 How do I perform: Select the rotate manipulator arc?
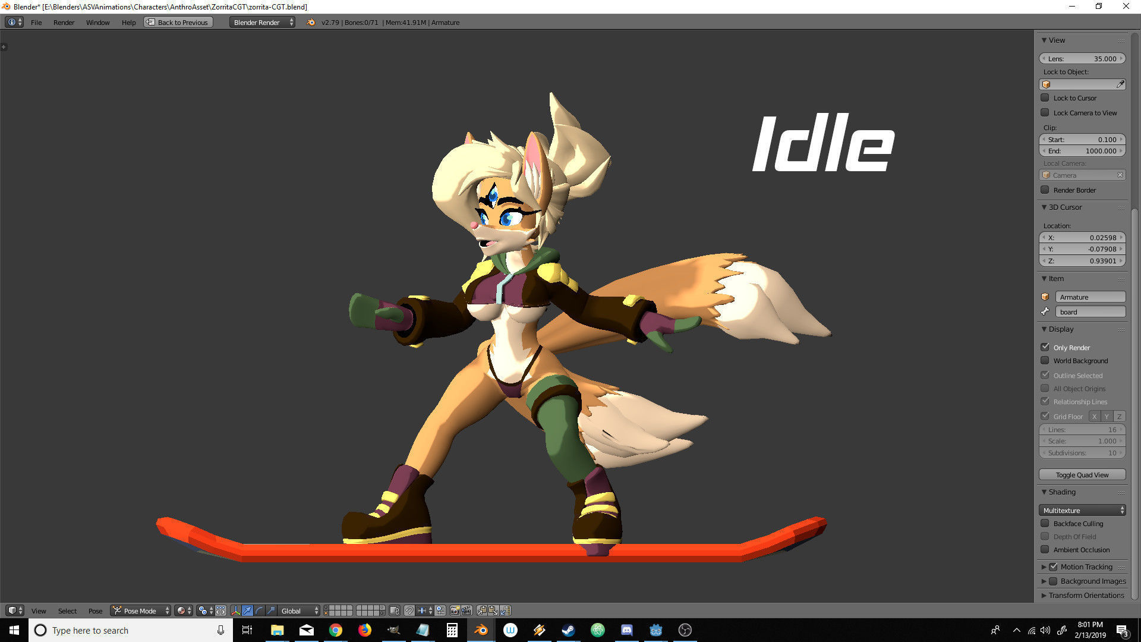259,610
